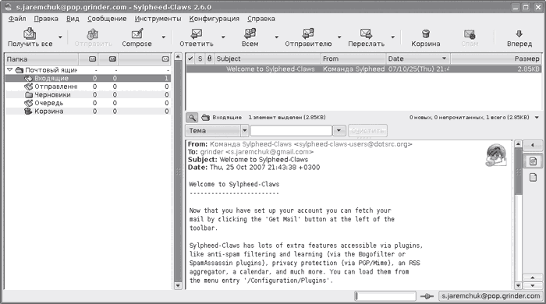Click the offline/online connection status icon

(427, 296)
